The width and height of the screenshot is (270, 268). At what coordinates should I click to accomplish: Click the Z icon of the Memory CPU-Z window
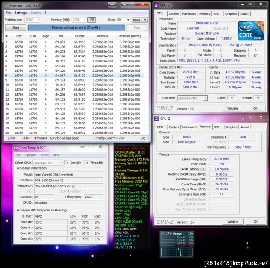coord(157,119)
